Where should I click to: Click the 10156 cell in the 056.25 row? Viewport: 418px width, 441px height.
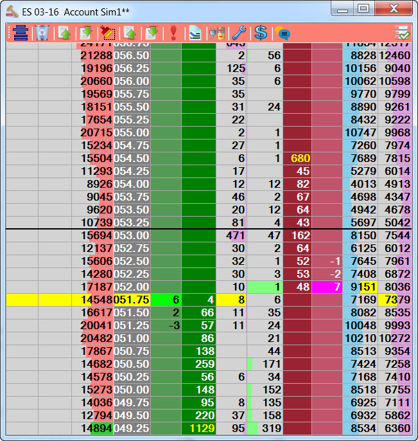tap(360, 68)
